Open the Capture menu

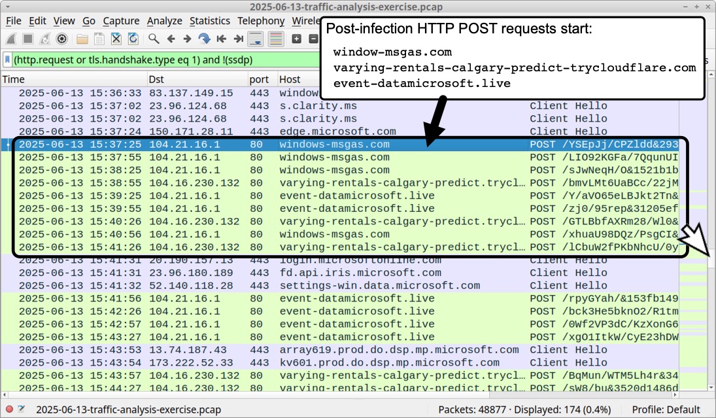coord(121,20)
